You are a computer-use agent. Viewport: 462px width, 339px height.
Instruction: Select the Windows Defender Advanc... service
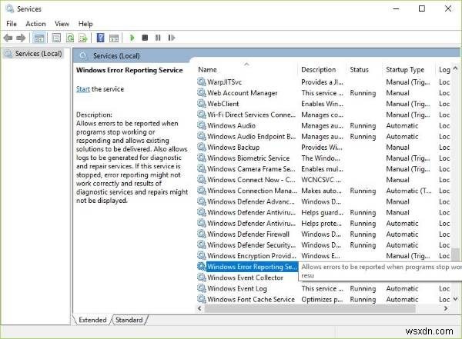pos(251,201)
